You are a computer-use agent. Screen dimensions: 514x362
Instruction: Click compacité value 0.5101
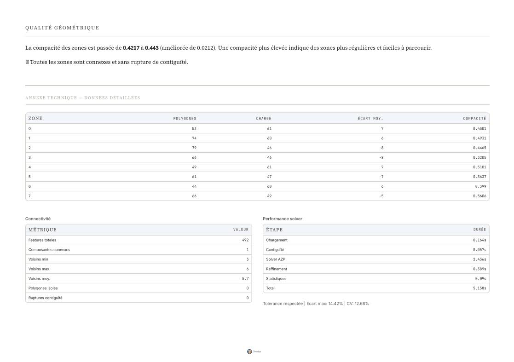point(479,167)
